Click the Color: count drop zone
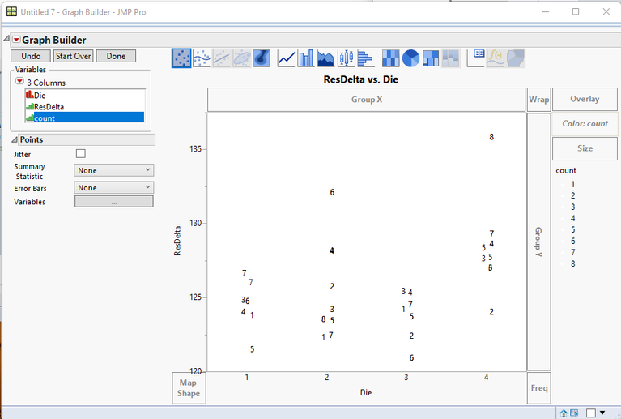The width and height of the screenshot is (621, 419). click(x=585, y=124)
